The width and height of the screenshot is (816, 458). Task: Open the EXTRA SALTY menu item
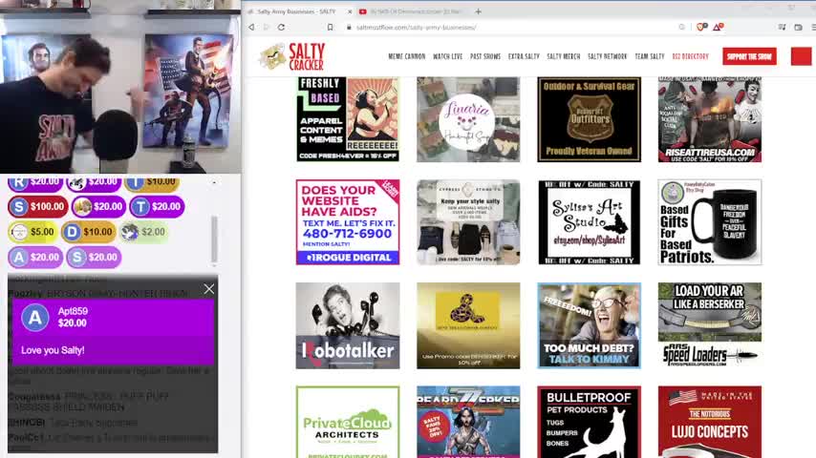coord(524,56)
